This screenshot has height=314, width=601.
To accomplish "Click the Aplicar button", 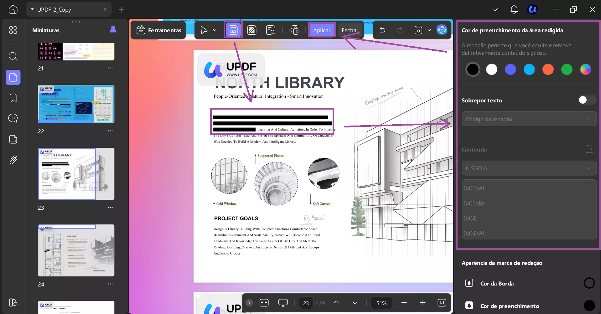I will click(x=322, y=30).
